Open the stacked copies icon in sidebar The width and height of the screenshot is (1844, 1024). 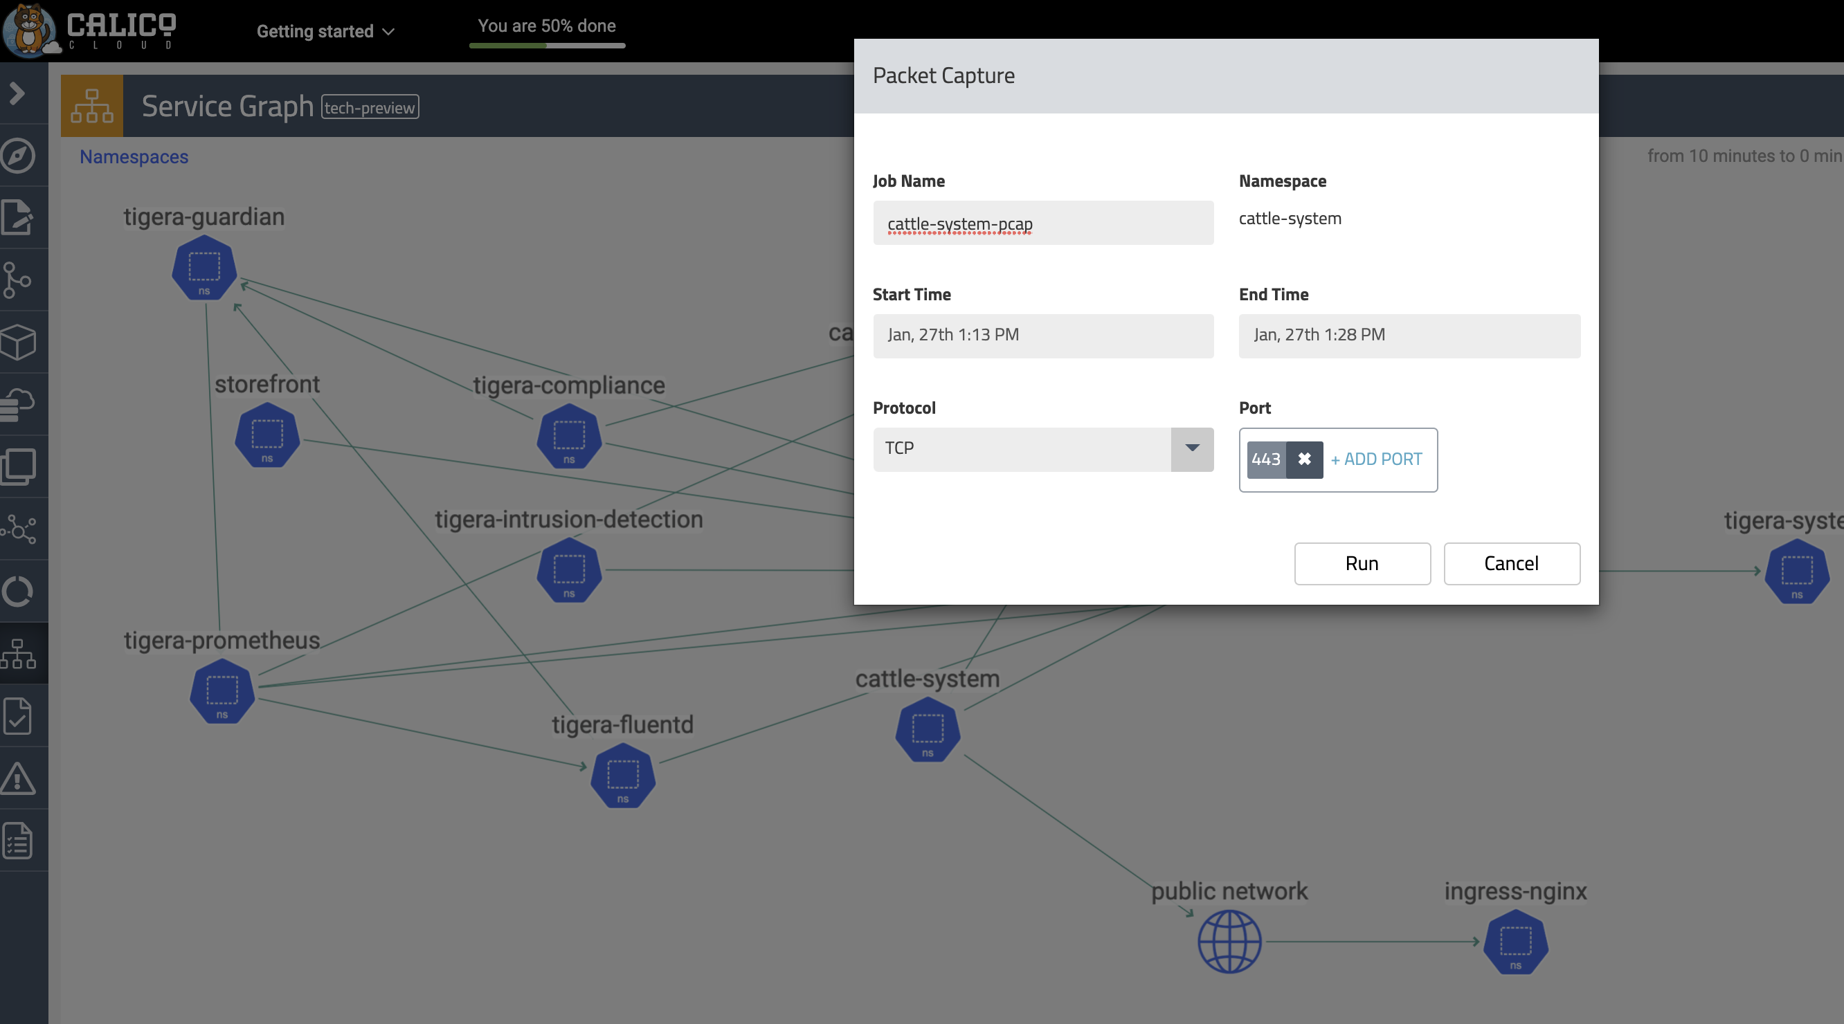[18, 466]
